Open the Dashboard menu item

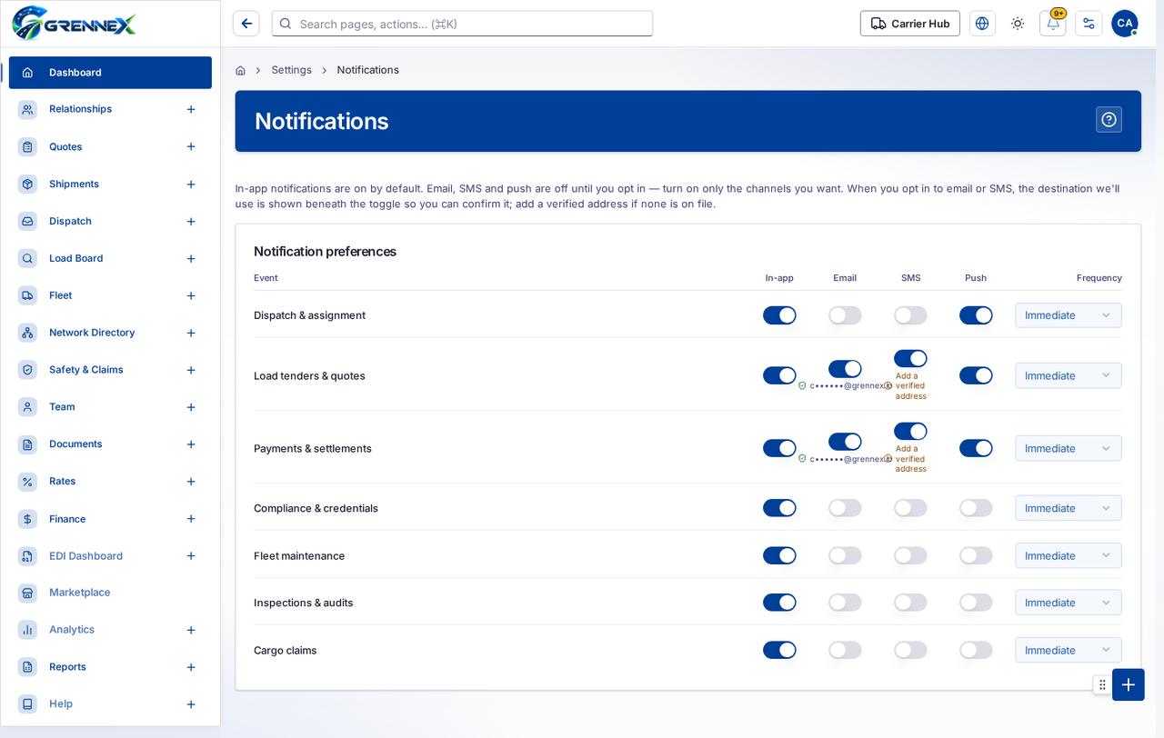tap(110, 73)
